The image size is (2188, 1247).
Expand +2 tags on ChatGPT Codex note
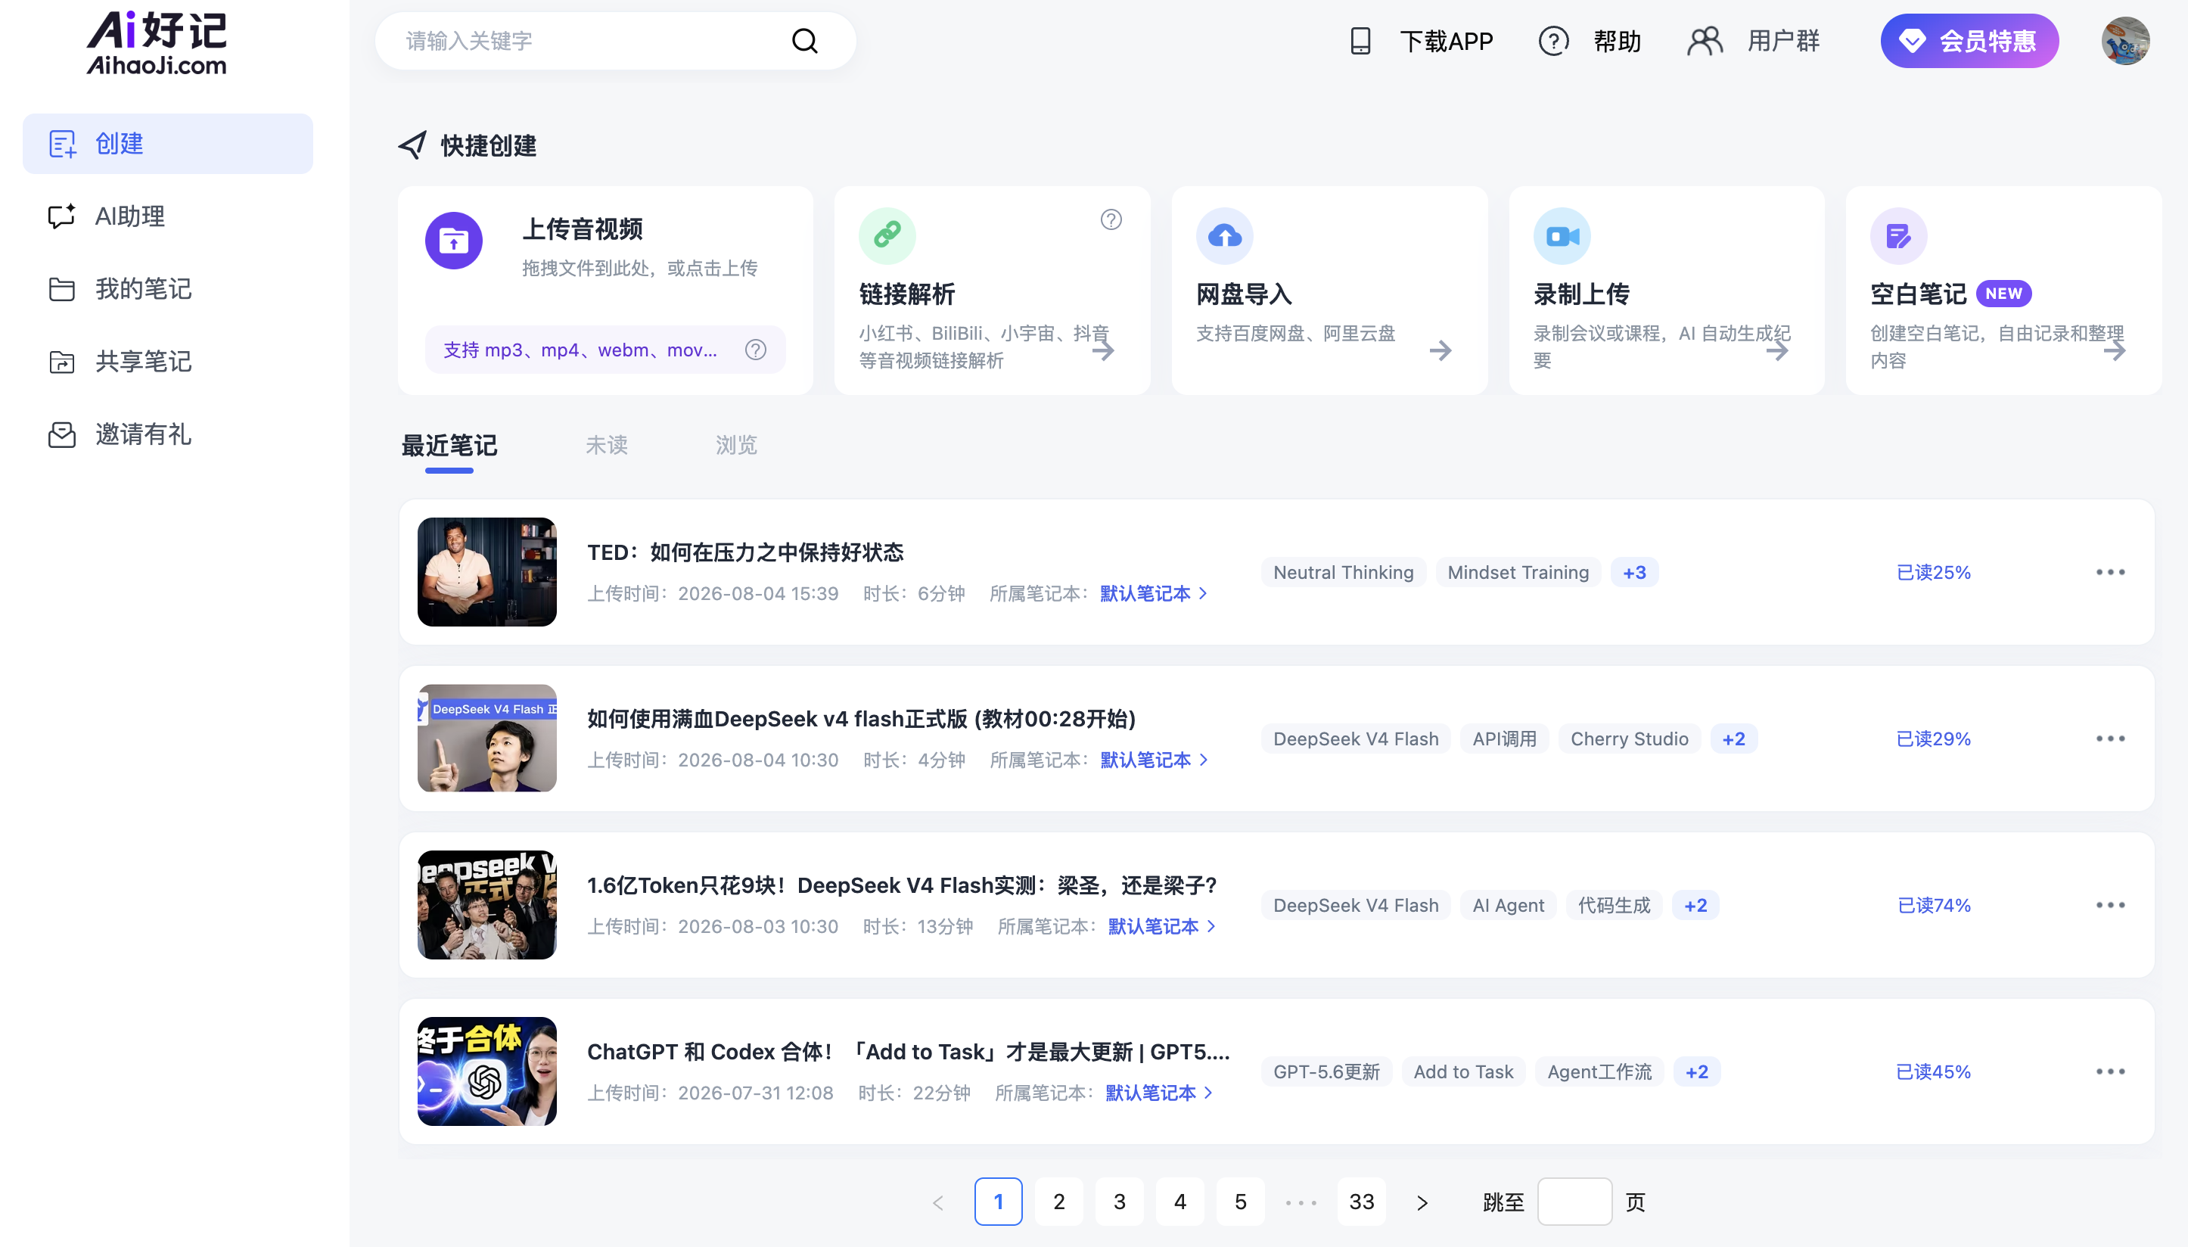click(1696, 1071)
